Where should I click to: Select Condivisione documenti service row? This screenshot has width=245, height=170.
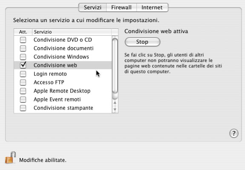coord(63,48)
